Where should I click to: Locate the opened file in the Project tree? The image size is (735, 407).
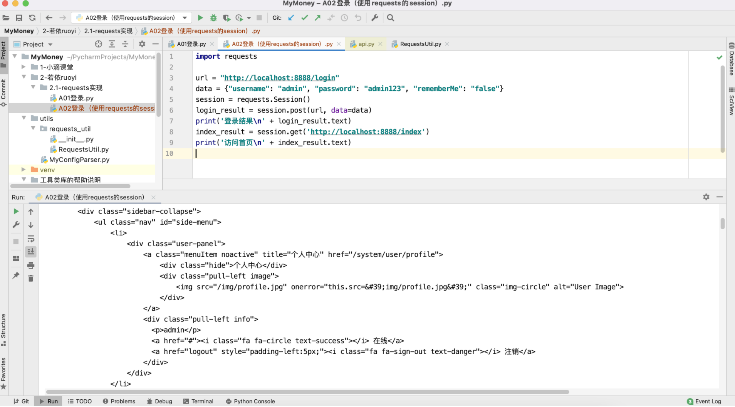click(x=99, y=44)
